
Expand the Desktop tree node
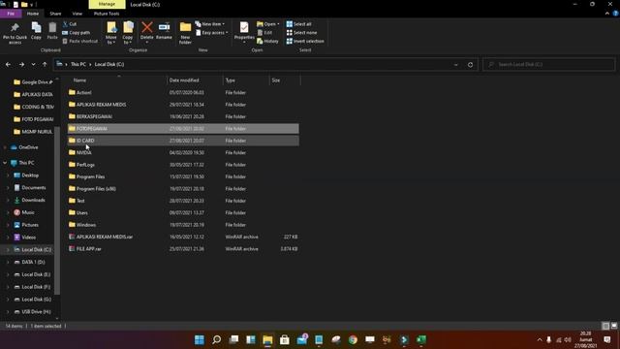point(8,175)
